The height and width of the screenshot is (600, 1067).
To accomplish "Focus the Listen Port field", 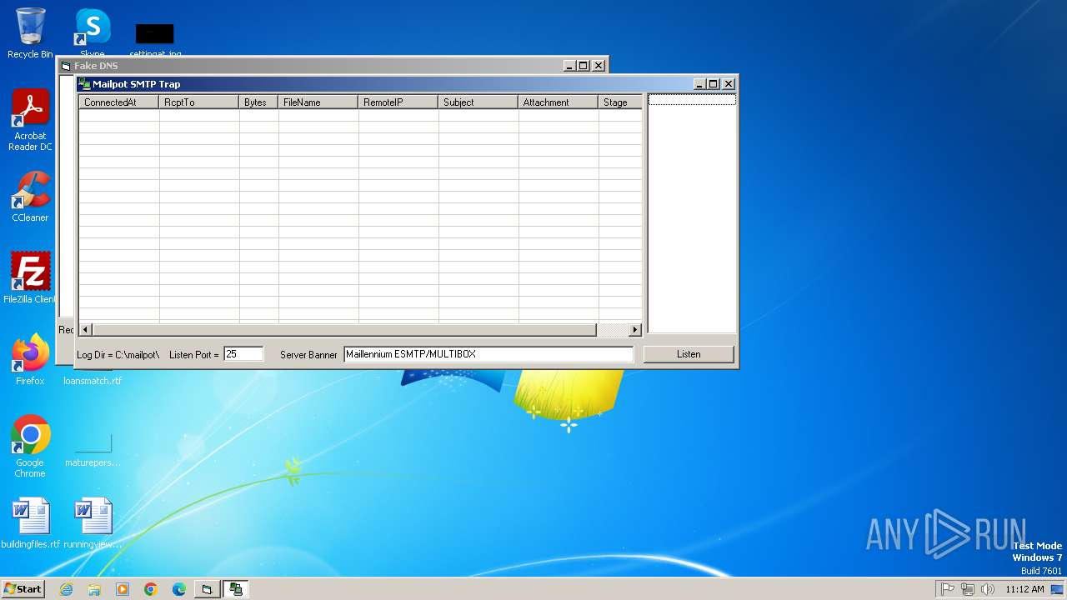I will click(243, 354).
